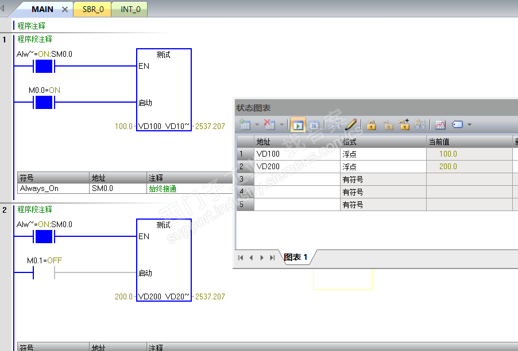Image resolution: width=518 pixels, height=351 pixels.
Task: Switch to the SBR_0 tab
Action: (x=93, y=9)
